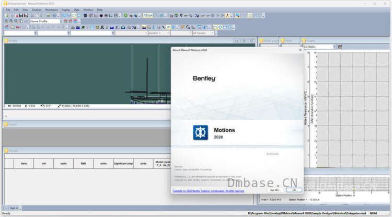The width and height of the screenshot is (392, 217).
Task: Click the bold letter A toolbar icon
Action: click(x=102, y=27)
